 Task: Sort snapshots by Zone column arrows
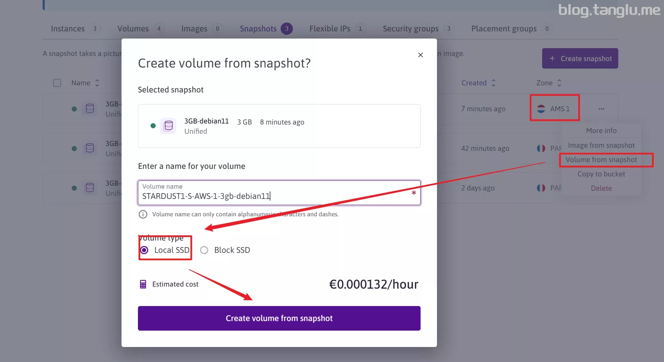point(559,83)
